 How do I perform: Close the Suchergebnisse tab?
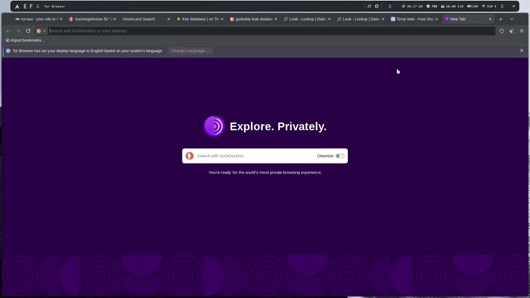point(115,19)
